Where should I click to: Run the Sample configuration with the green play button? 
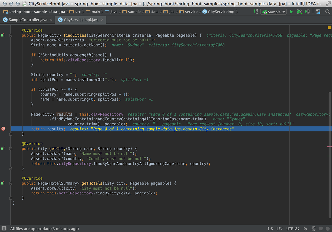[x=291, y=12]
